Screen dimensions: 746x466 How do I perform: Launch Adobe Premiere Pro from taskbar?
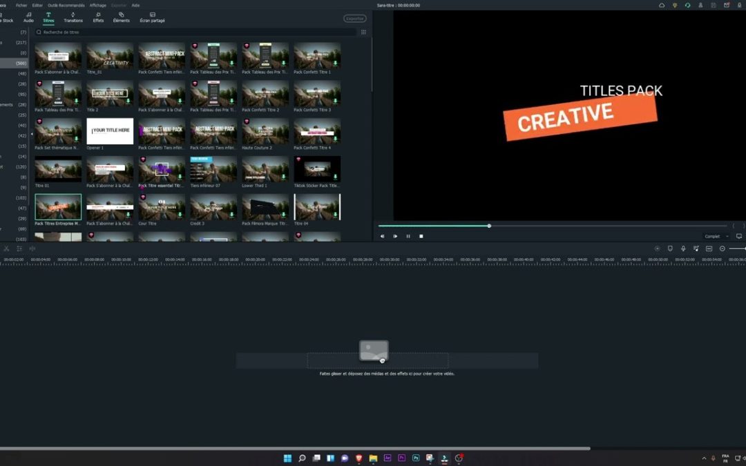tap(401, 458)
